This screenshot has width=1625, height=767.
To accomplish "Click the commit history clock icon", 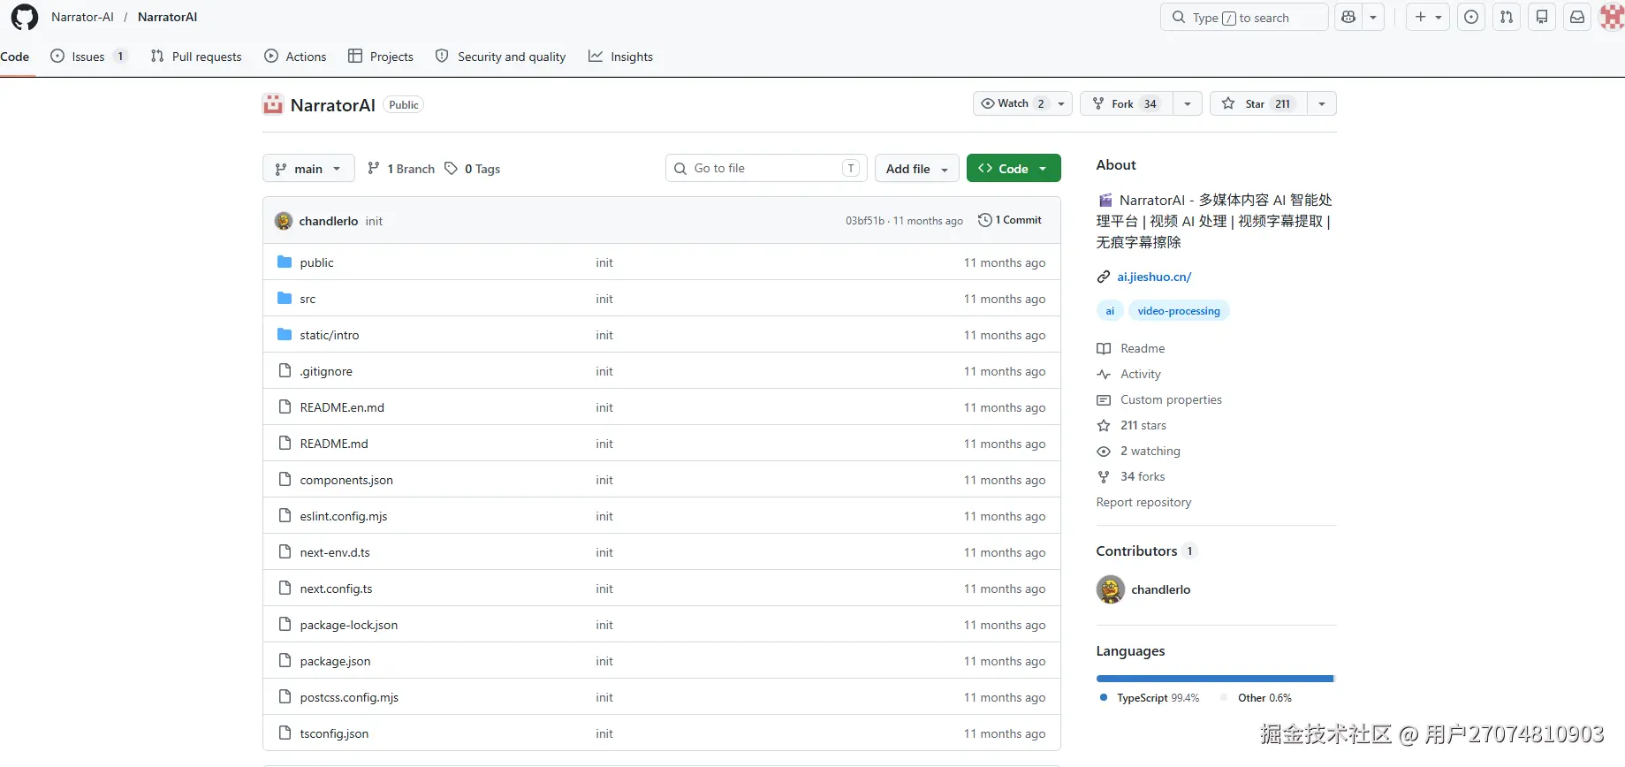I will point(985,220).
